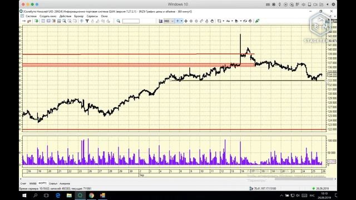Image resolution: width=356 pixels, height=200 pixels.
Task: Open the Система menu
Action: pos(31,16)
